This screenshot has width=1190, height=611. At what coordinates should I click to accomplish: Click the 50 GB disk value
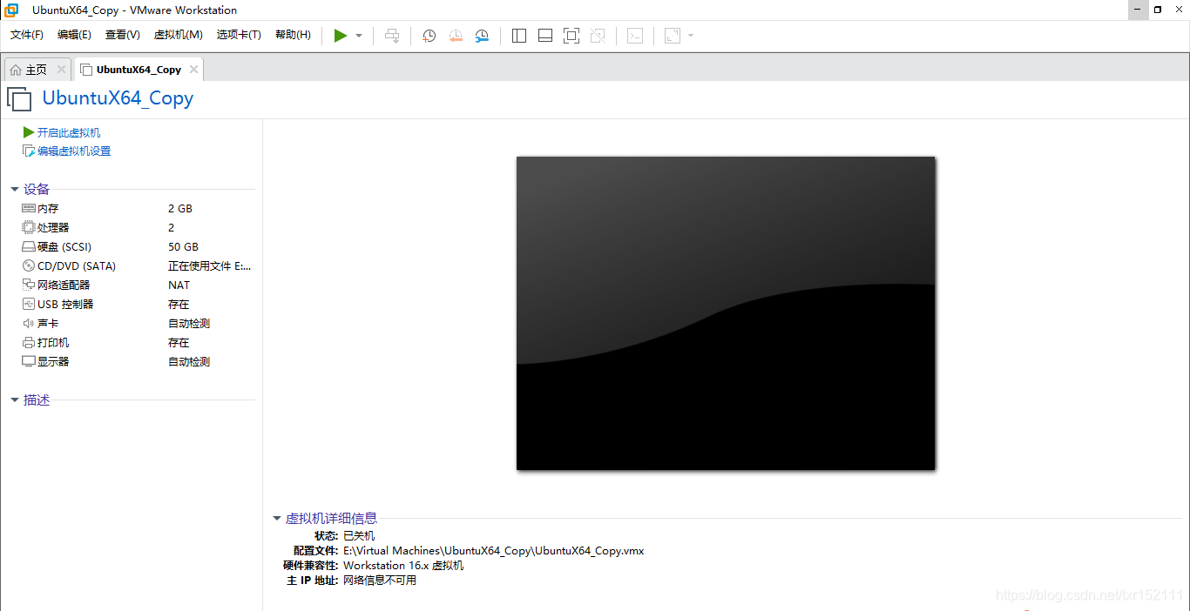click(183, 247)
